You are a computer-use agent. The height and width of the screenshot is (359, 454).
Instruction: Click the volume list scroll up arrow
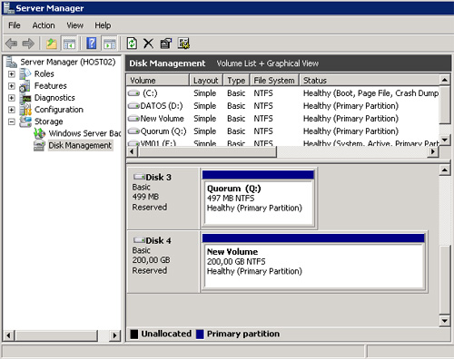click(444, 80)
